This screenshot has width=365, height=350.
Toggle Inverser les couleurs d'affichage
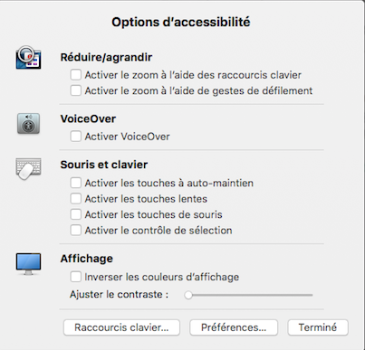(75, 277)
